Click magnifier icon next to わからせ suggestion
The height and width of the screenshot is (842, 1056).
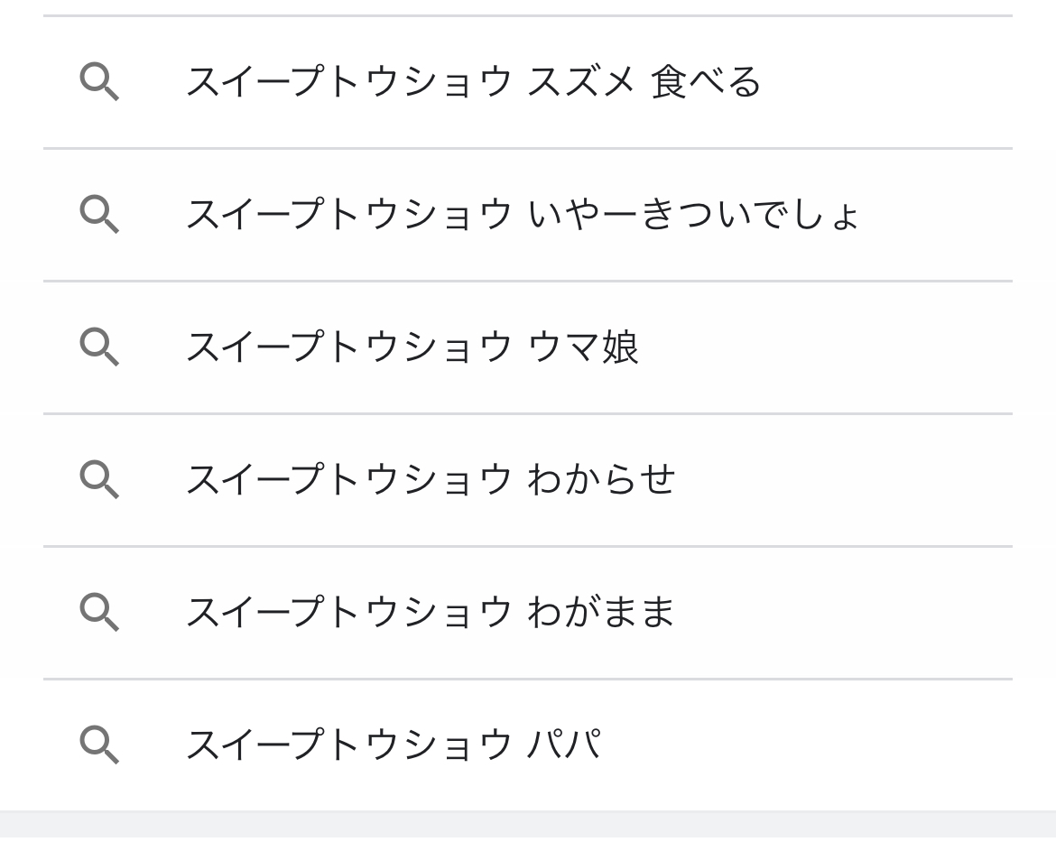pyautogui.click(x=99, y=479)
